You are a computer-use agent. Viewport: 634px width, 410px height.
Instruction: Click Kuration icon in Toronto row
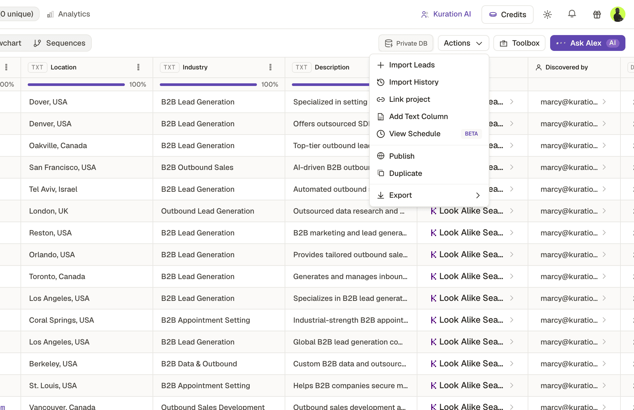click(x=434, y=277)
